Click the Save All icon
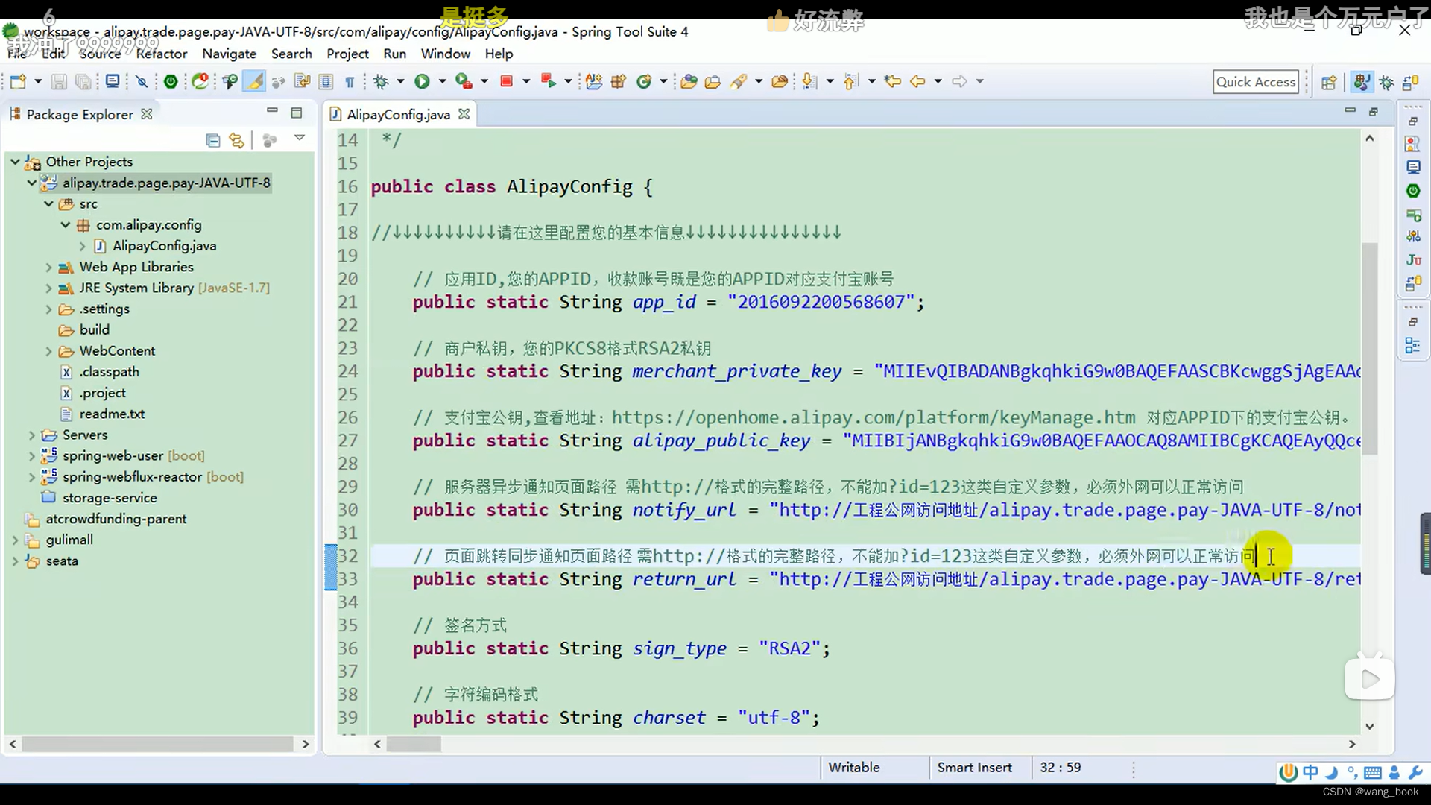This screenshot has height=805, width=1431. pos(83,81)
